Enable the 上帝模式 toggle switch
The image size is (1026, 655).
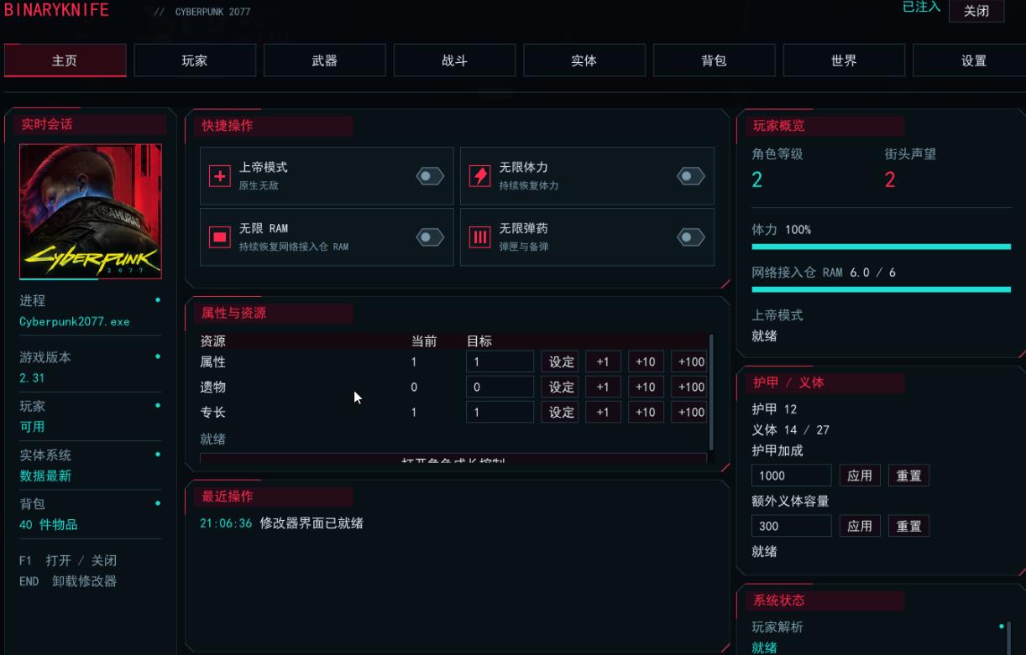click(430, 176)
